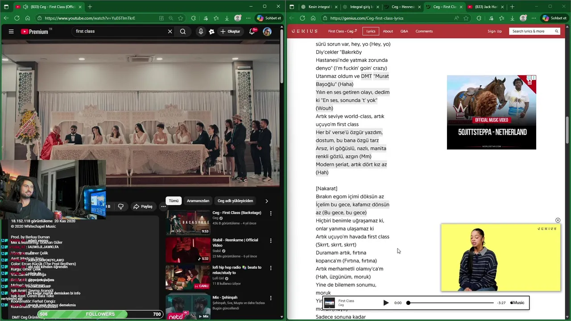
Task: Click the dislike thumbs-down button
Action: pyautogui.click(x=120, y=206)
